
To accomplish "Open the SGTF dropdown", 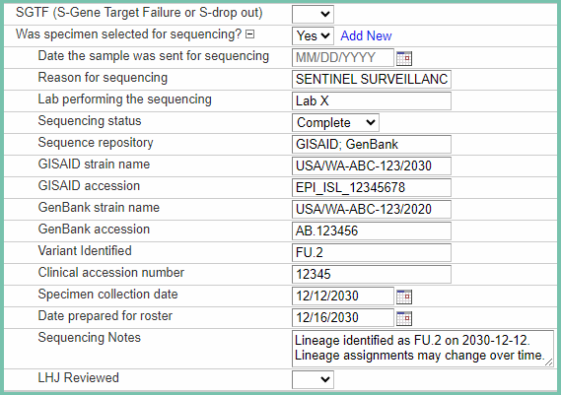I will 313,15.
